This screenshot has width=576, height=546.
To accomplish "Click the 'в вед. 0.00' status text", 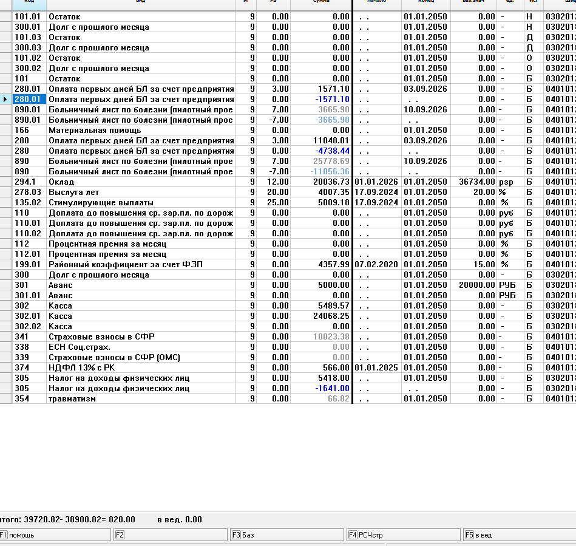I will tap(180, 519).
